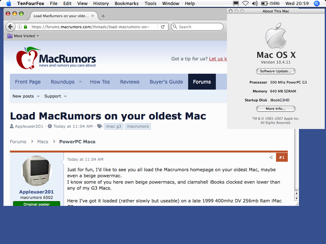
Task: Click the search magnifier icon in Search field
Action: pos(175,27)
